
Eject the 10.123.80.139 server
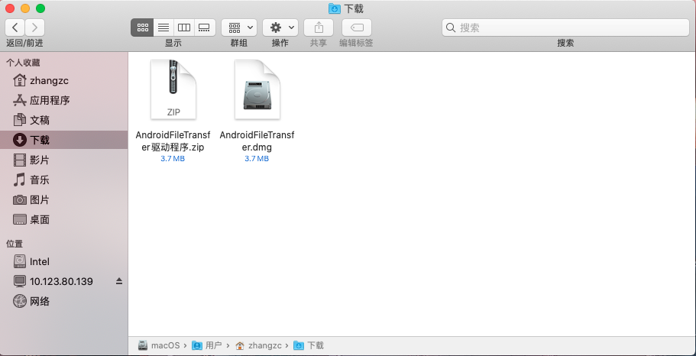coord(119,281)
